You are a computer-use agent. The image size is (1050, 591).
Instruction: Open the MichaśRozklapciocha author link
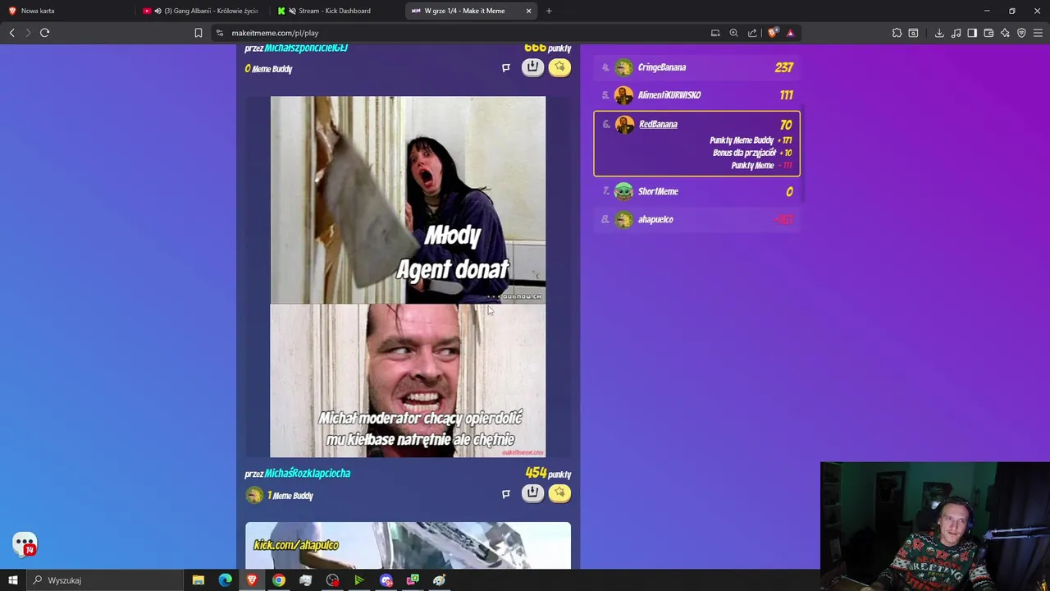[308, 474]
